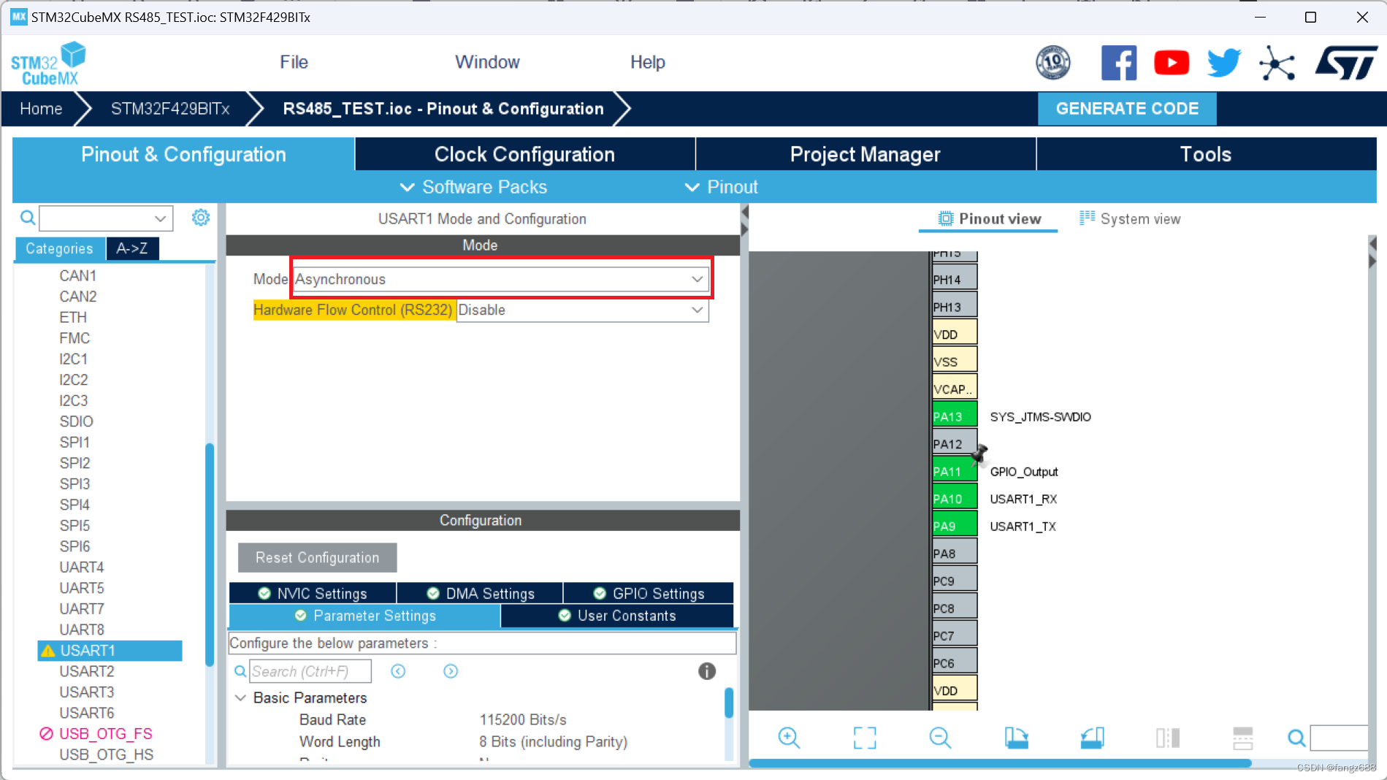Click the STM32CubeMX logo
This screenshot has width=1387, height=780.
coord(48,64)
